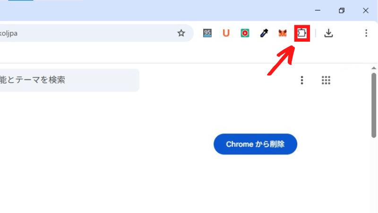Focus the テーマを検索 search field
378x213 pixels.
(69, 80)
